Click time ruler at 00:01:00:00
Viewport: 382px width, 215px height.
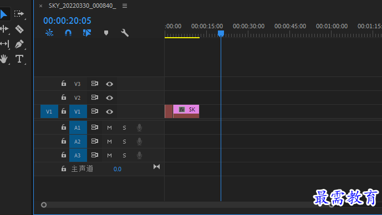[x=332, y=26]
